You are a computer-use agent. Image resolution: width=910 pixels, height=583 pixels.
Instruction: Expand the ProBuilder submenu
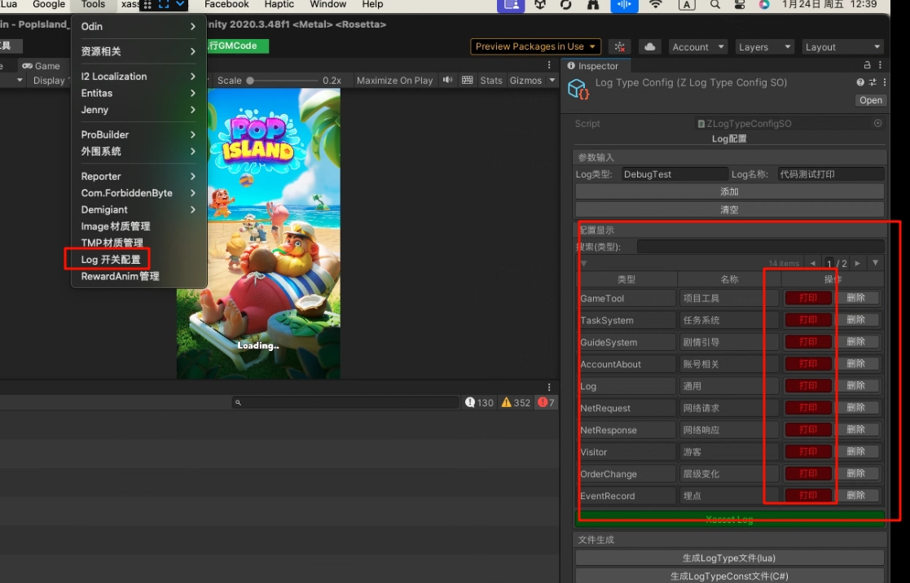[138, 134]
